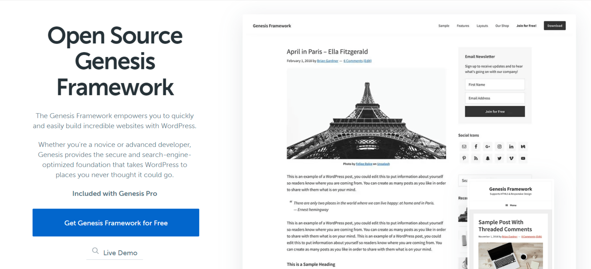This screenshot has width=591, height=269.
Task: Open the Instagram social icon
Action: (499, 146)
